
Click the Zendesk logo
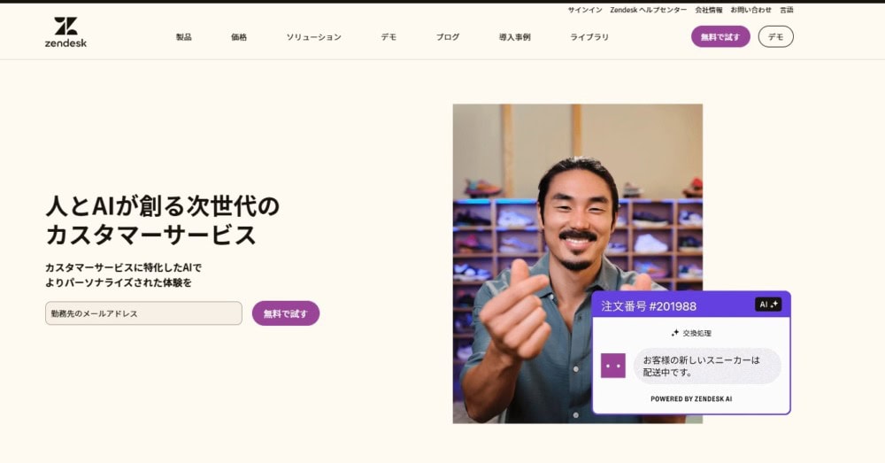65,32
